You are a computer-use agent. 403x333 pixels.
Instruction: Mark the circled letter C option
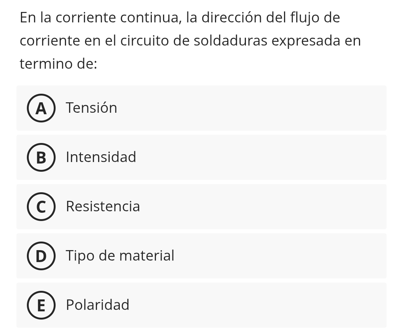click(41, 207)
